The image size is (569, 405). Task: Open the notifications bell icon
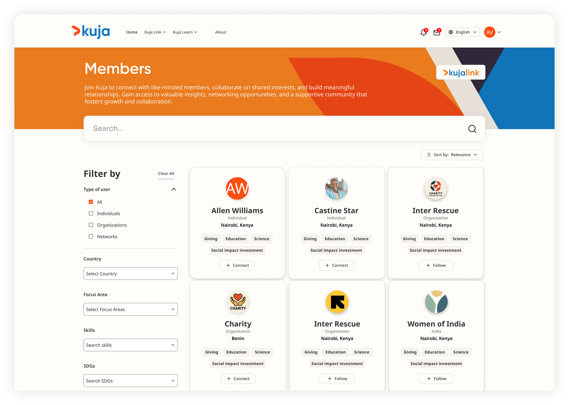(x=423, y=32)
